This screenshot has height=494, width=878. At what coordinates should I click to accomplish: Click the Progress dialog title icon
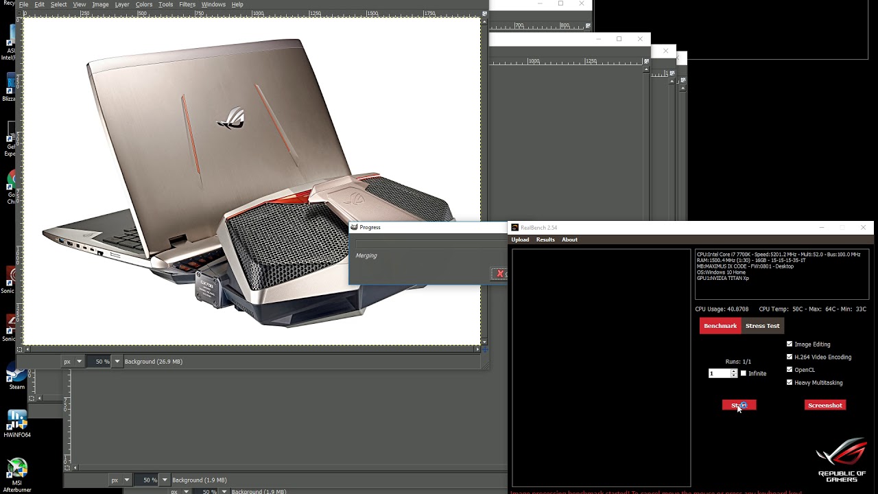click(x=354, y=227)
